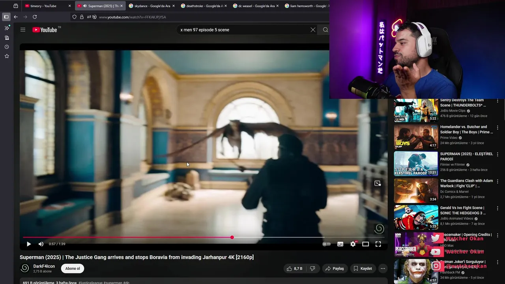Viewport: 505px width, 284px height.
Task: Run the search with magnifier icon
Action: pyautogui.click(x=325, y=30)
